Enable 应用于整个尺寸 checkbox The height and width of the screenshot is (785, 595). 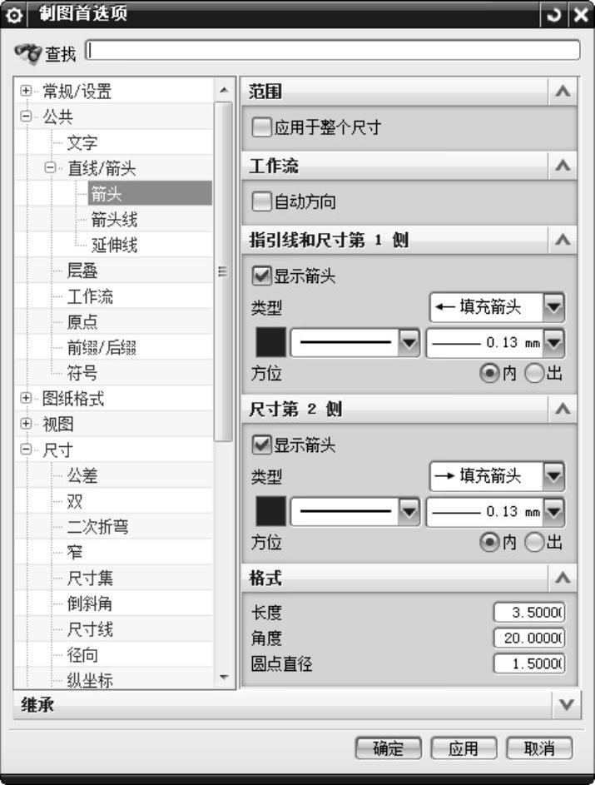(x=262, y=127)
